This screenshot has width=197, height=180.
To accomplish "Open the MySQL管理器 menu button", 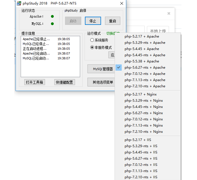I will (101, 69).
